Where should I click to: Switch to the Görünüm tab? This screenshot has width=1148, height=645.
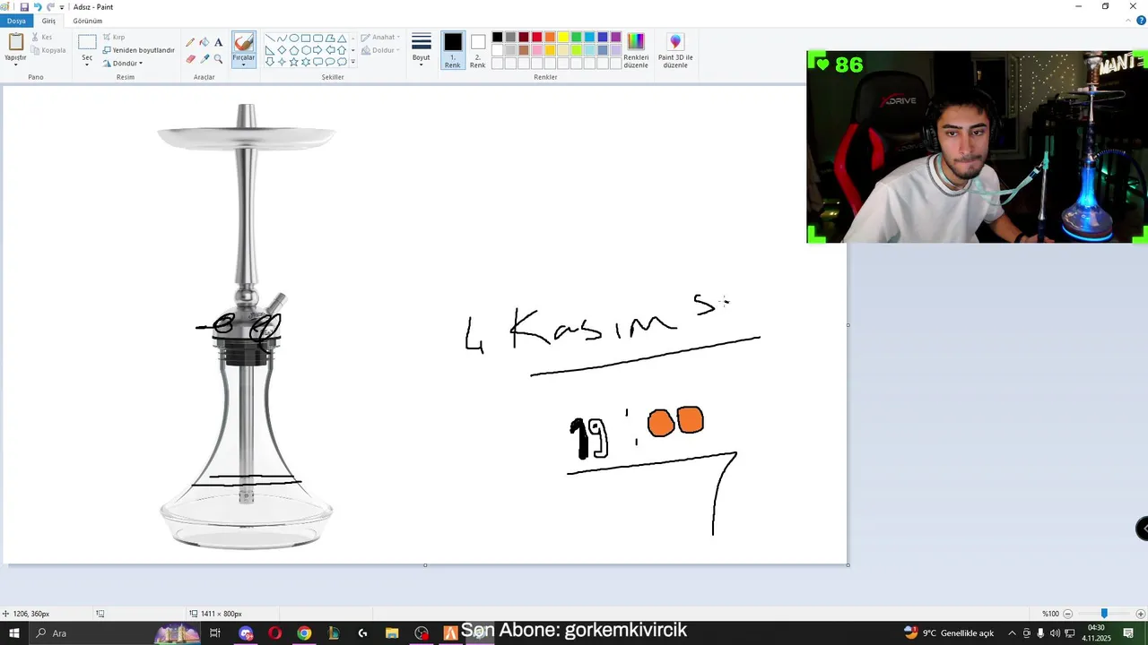click(88, 21)
